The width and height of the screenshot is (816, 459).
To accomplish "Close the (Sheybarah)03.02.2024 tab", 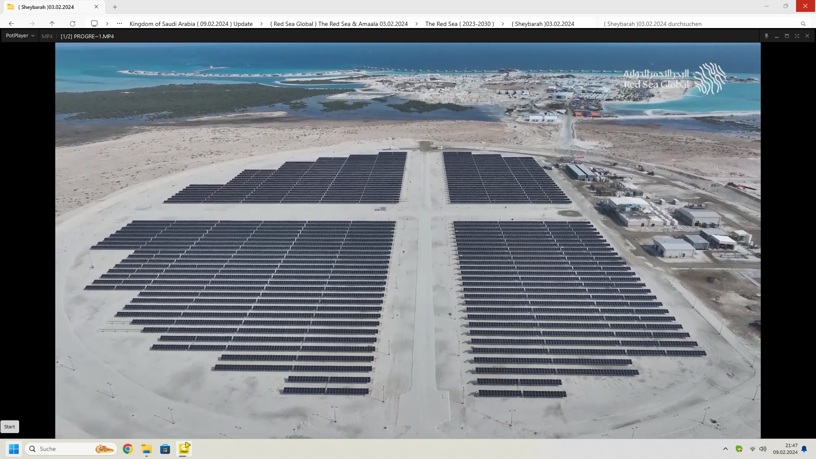I will pyautogui.click(x=96, y=7).
